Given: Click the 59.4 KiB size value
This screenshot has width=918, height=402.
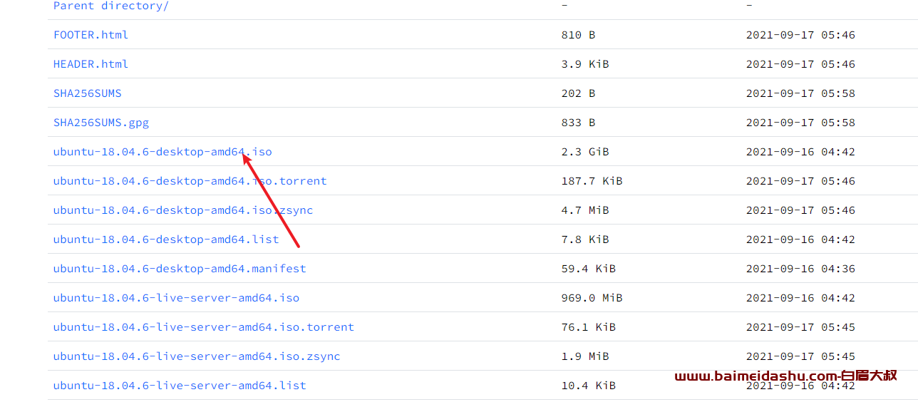Looking at the screenshot, I should pyautogui.click(x=589, y=269).
